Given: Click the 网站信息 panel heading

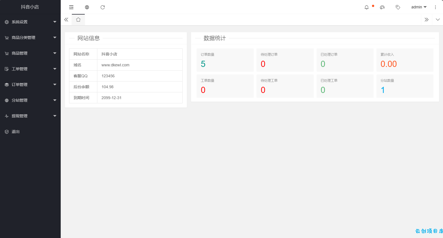Looking at the screenshot, I should point(89,38).
